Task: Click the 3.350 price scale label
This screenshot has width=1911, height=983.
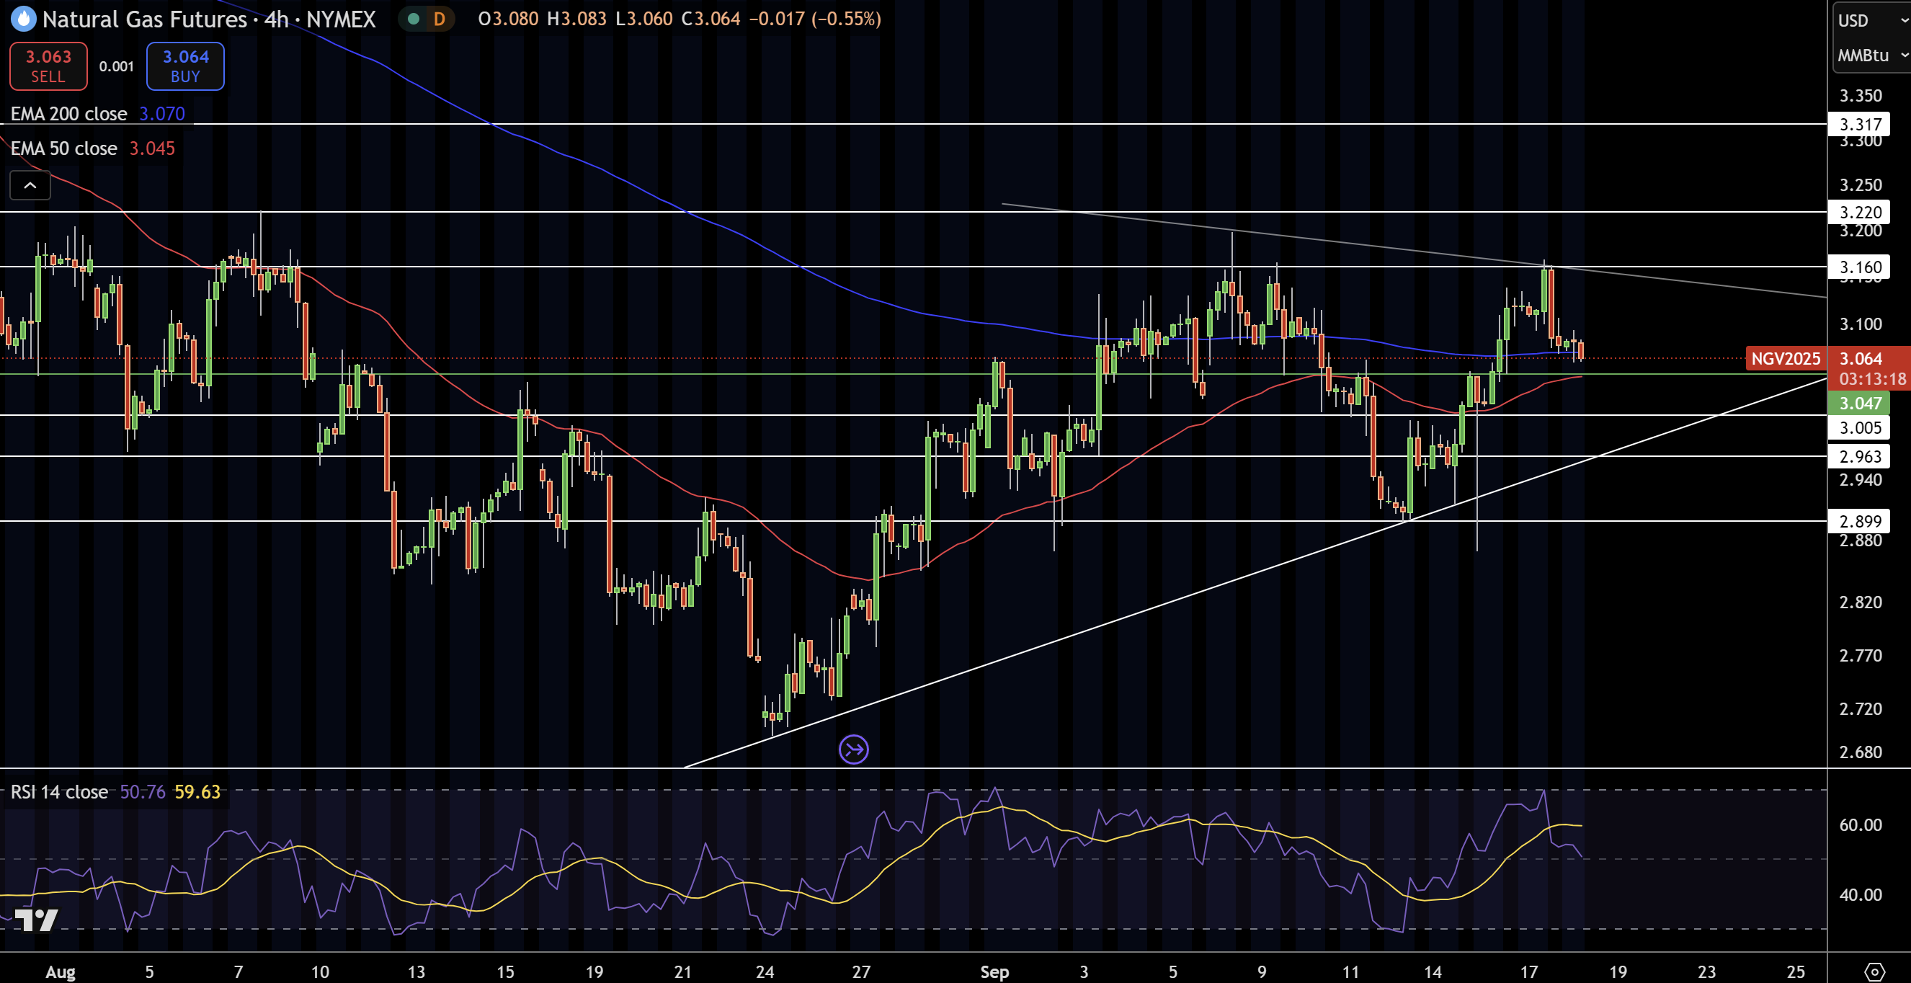Action: coord(1861,96)
